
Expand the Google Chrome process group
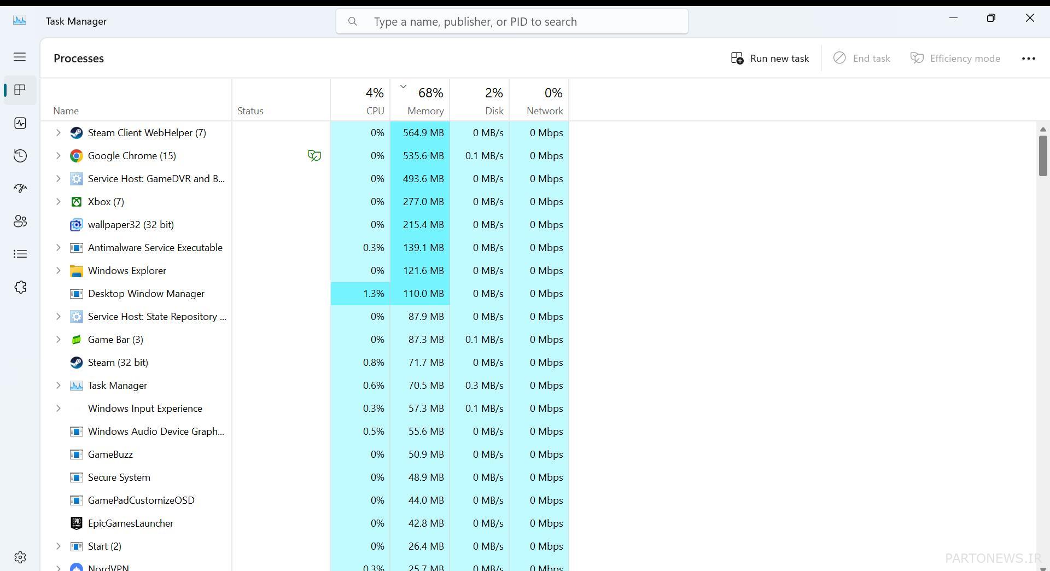(59, 156)
